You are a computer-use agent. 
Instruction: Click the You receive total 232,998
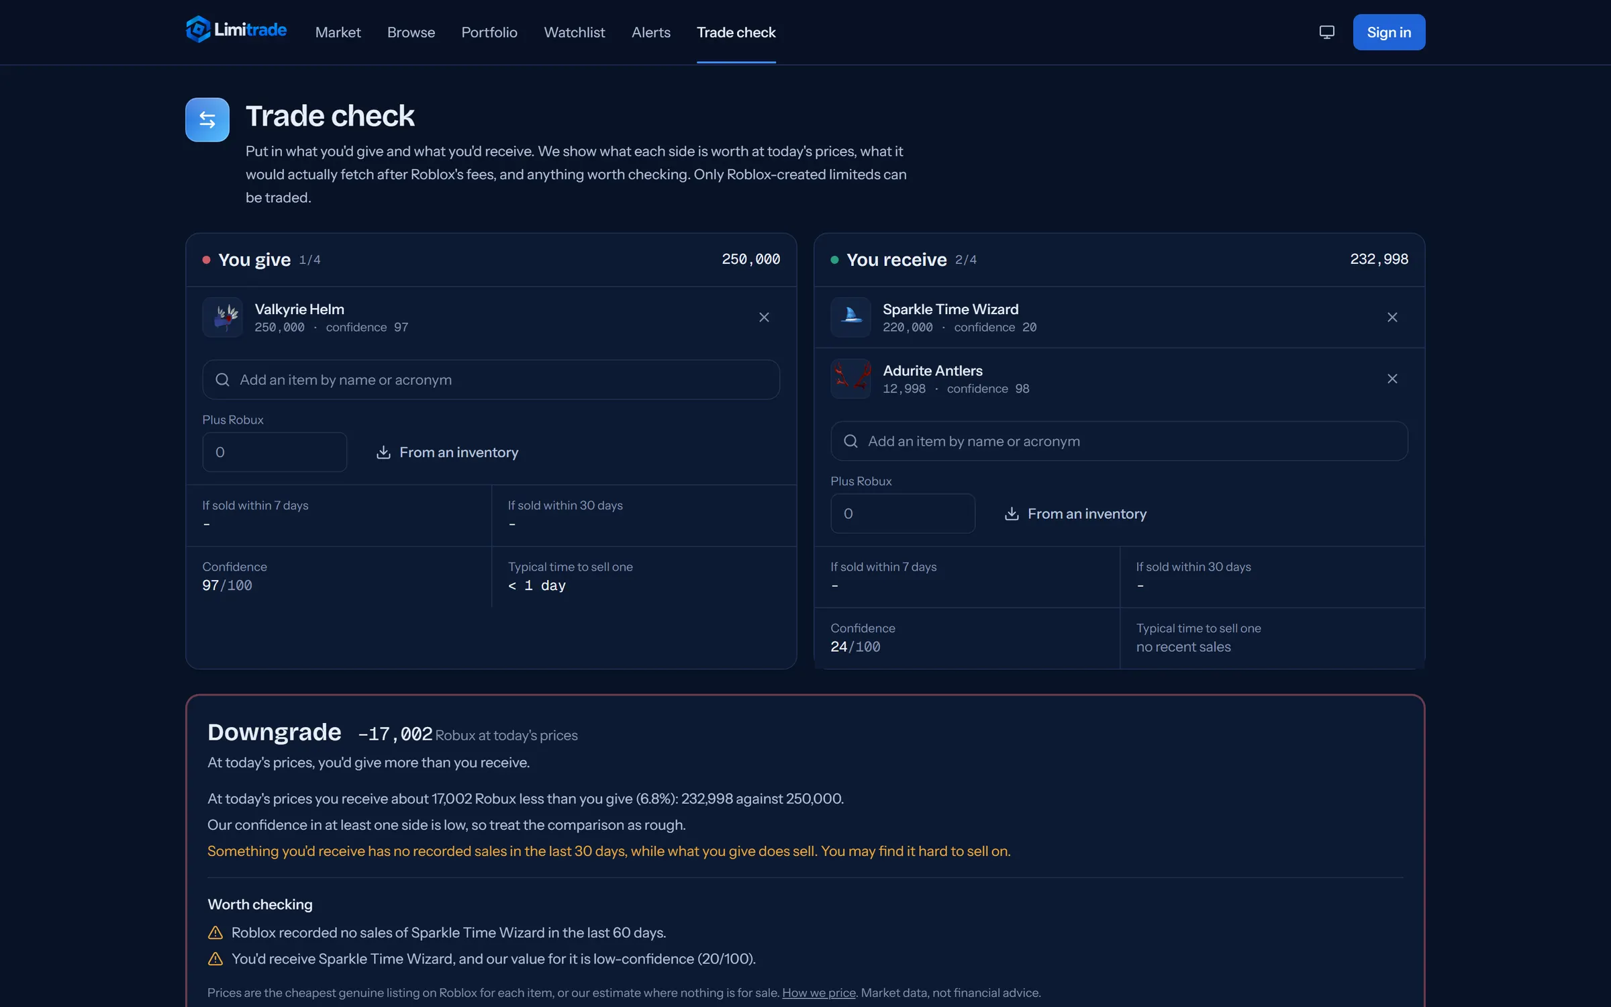[x=1379, y=259]
